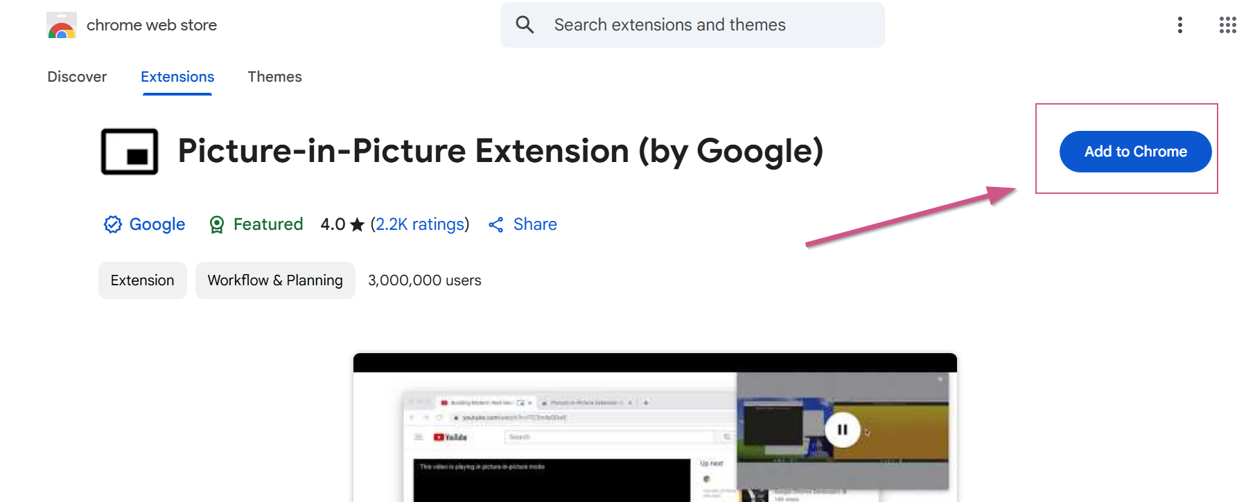Select the Extensions tab
Viewport: 1237px width, 502px height.
point(177,77)
